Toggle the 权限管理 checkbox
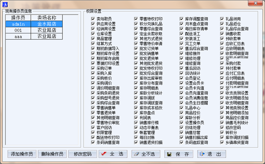The image size is (265, 164). pyautogui.click(x=93, y=132)
